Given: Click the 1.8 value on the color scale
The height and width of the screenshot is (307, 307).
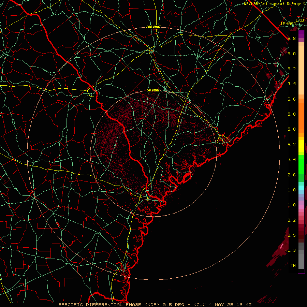Looking at the screenshot, I should [x=292, y=190].
